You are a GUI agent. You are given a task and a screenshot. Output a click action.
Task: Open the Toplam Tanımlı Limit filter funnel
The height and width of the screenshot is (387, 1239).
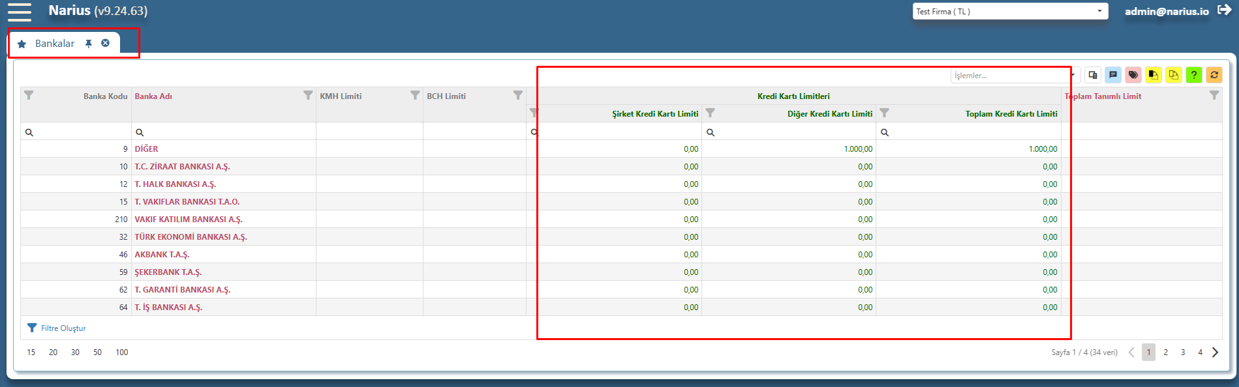1214,95
